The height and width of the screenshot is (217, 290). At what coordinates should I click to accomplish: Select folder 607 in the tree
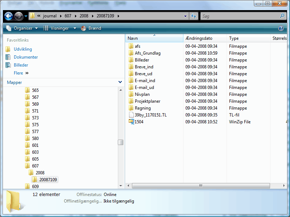[x=35, y=166]
